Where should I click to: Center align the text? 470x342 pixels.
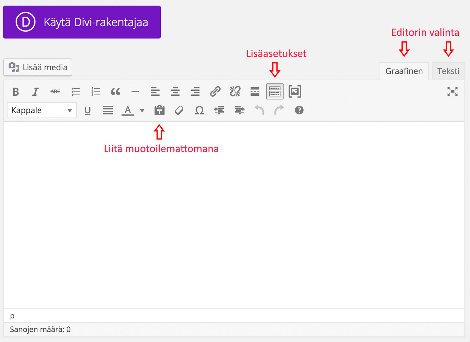[175, 92]
